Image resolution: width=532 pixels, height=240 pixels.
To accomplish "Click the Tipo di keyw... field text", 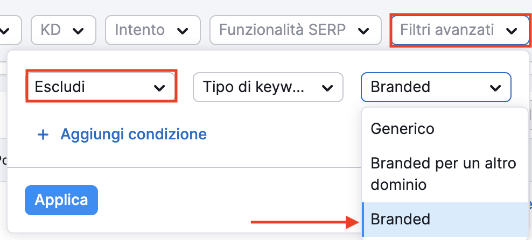I will pos(253,87).
